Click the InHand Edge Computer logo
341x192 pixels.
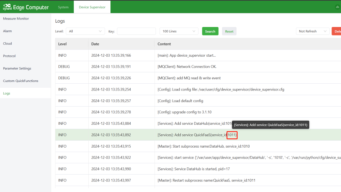[x=26, y=7]
